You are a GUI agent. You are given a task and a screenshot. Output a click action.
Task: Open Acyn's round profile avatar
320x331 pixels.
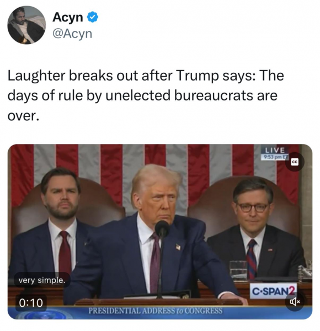click(26, 25)
